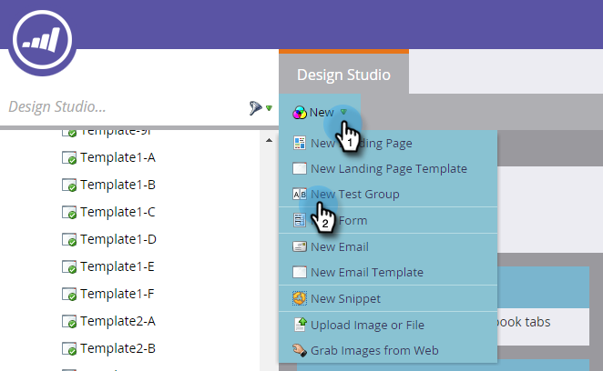This screenshot has width=603, height=371.
Task: Select Template1-F in the tree
Action: point(118,294)
